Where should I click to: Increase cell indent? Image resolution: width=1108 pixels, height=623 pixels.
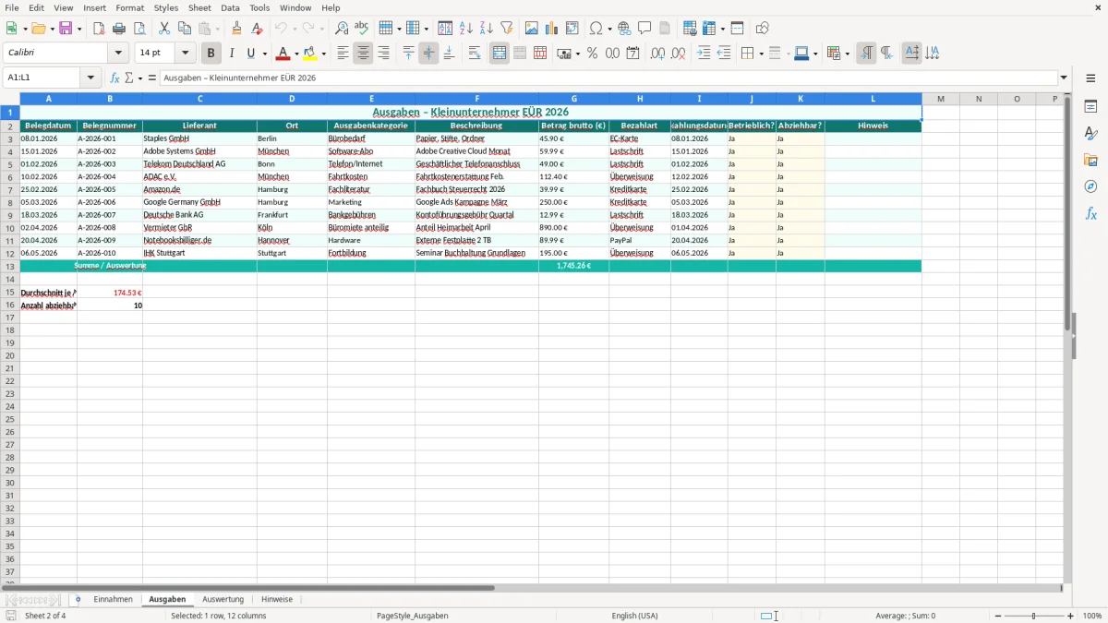tap(704, 54)
